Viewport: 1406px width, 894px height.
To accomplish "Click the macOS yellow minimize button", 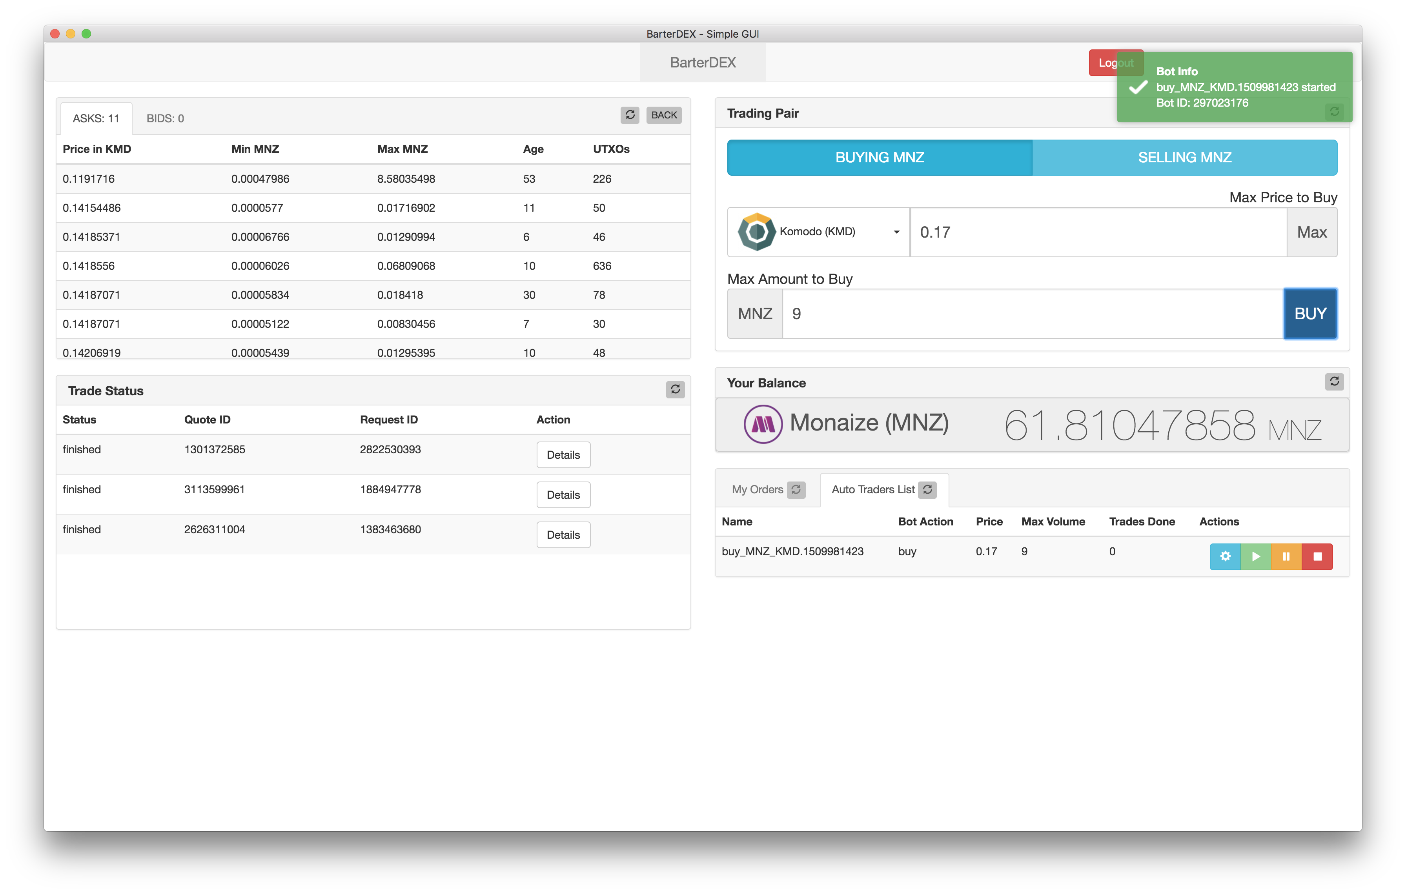I will 71,34.
